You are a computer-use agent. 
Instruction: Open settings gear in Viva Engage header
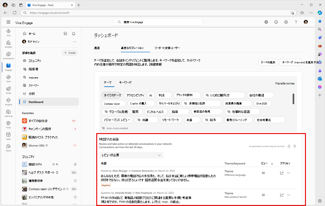tap(286, 22)
